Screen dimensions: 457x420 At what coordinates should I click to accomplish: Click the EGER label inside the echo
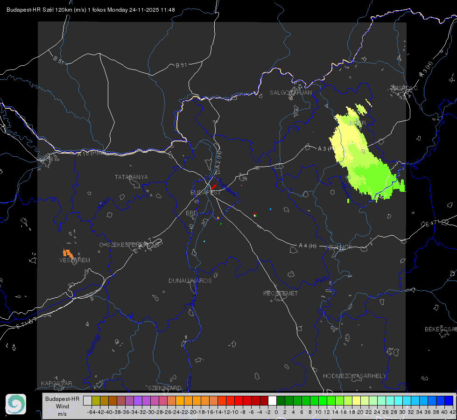358,123
